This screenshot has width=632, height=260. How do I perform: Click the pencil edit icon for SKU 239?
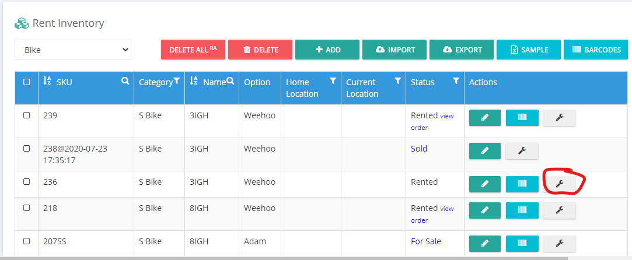click(x=485, y=118)
